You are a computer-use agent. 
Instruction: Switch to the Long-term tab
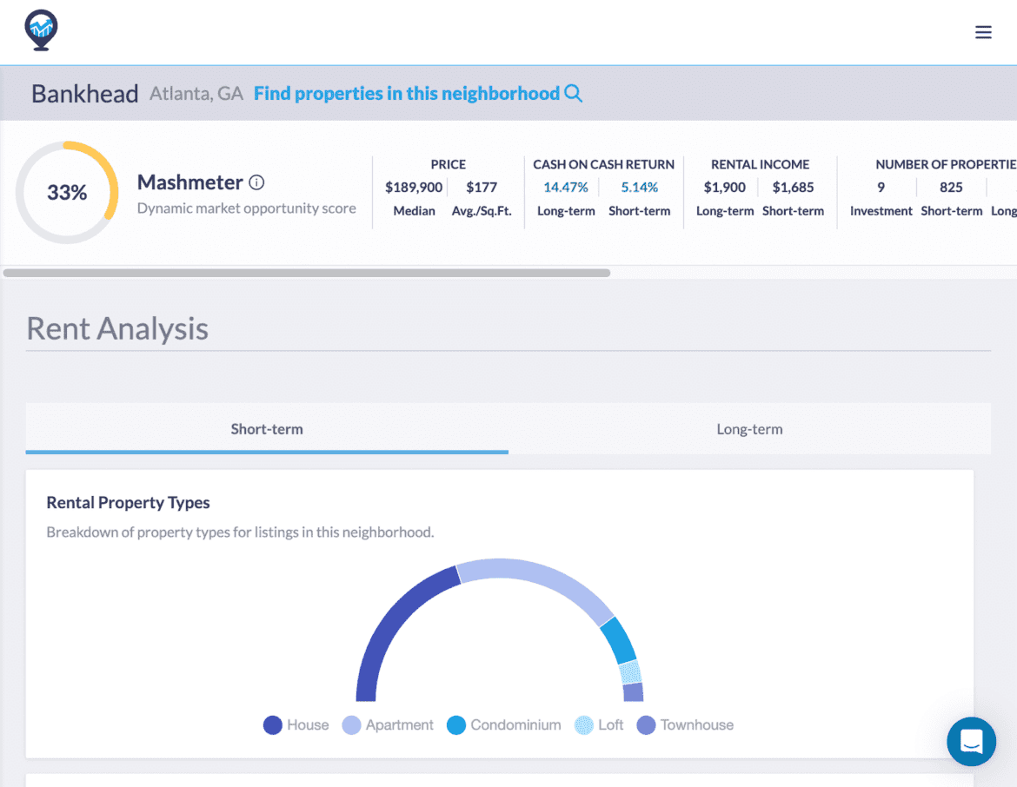pyautogui.click(x=749, y=428)
